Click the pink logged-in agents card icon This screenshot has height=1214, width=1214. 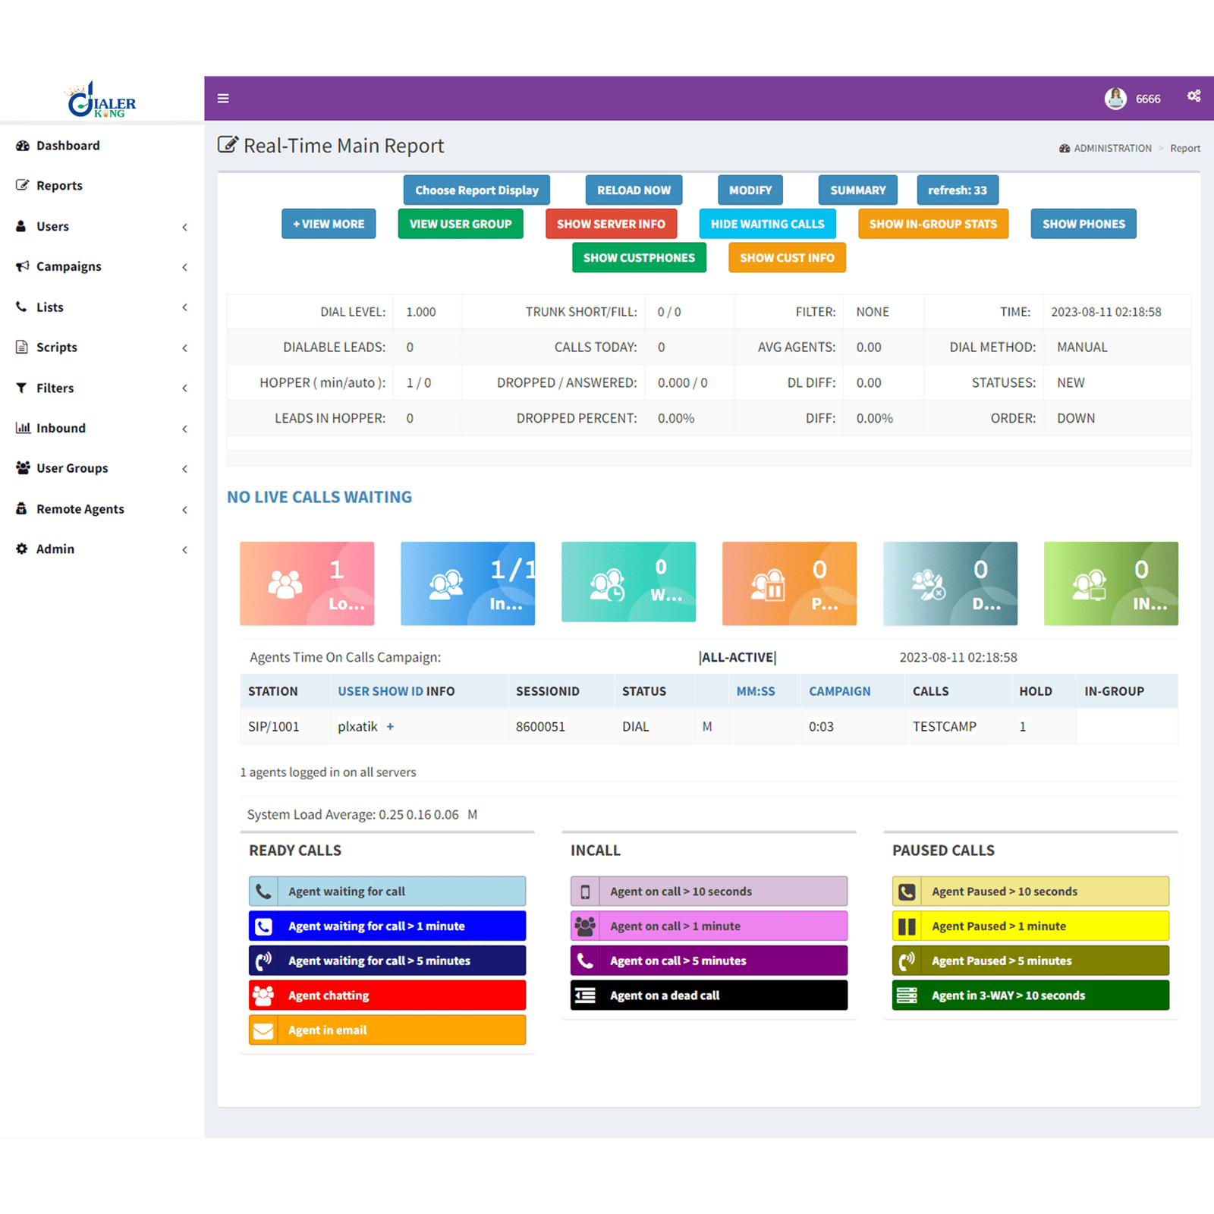tap(285, 584)
